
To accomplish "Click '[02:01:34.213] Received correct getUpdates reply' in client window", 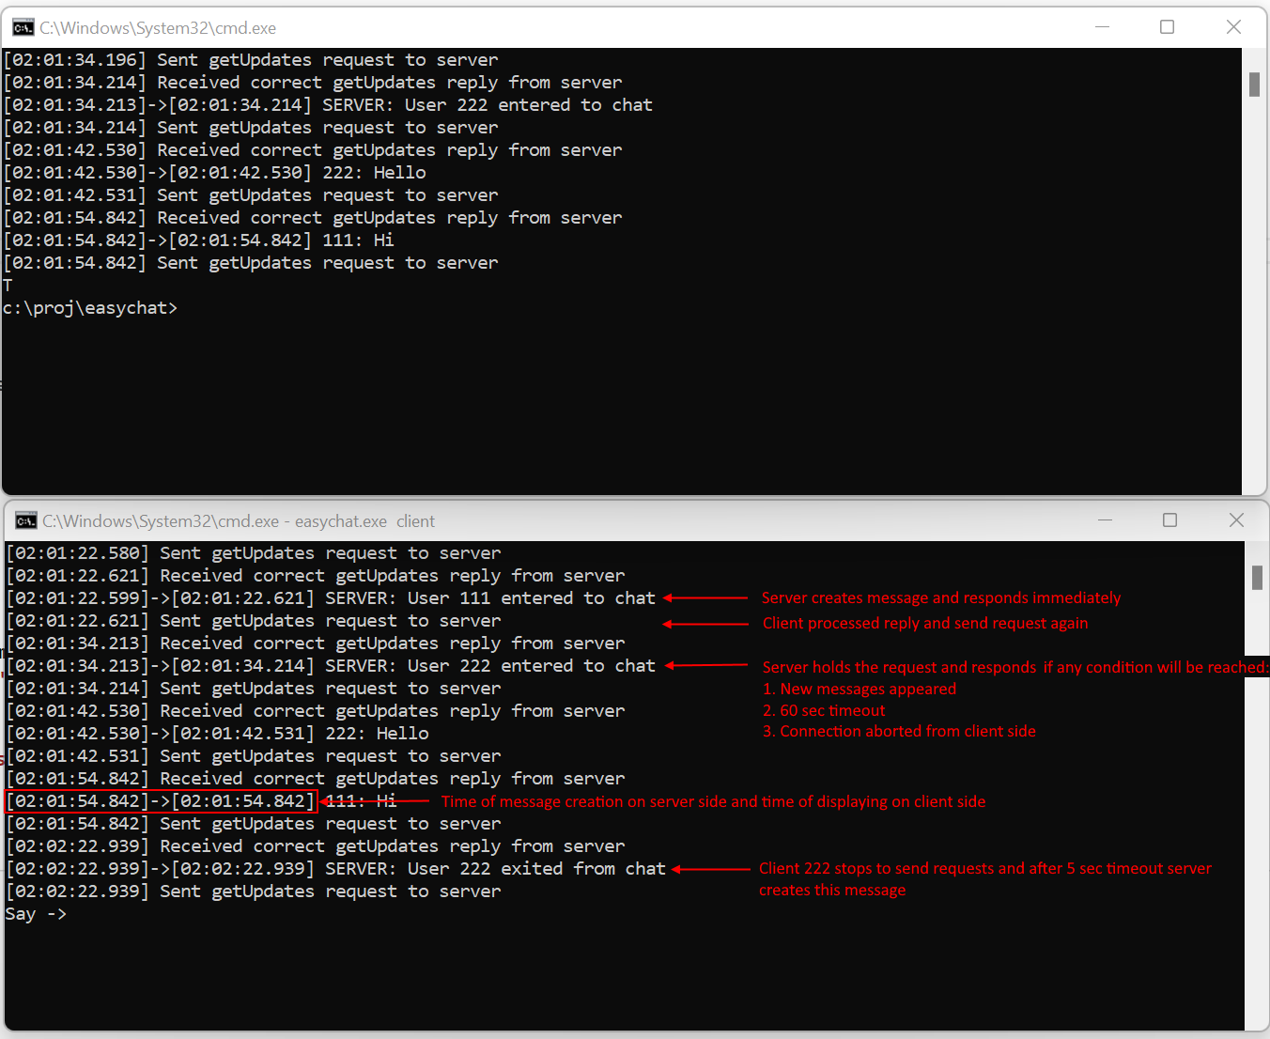I will [x=316, y=644].
